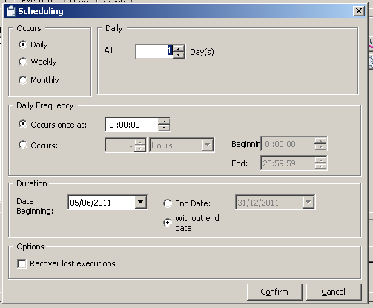Open the Hours unit dropdown

207,145
